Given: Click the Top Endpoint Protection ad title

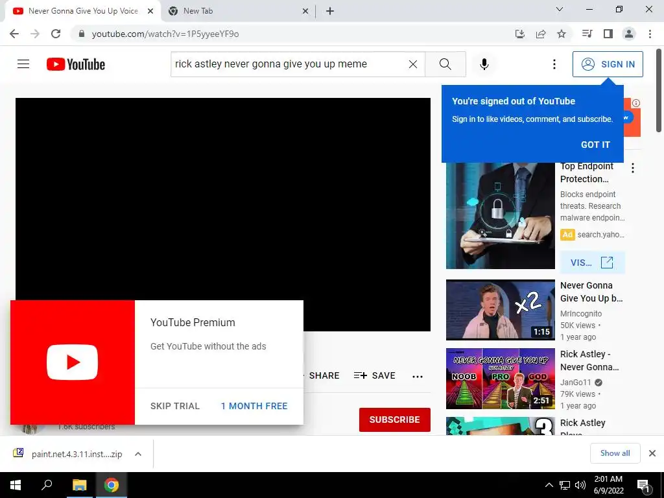Looking at the screenshot, I should point(587,172).
